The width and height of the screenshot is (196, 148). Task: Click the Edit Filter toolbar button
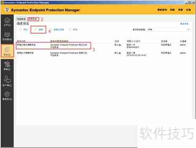click(x=57, y=30)
